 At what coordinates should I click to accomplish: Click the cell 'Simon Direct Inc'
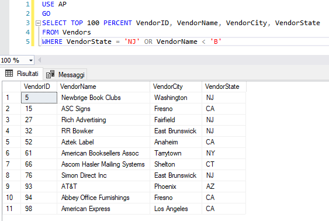pos(103,175)
